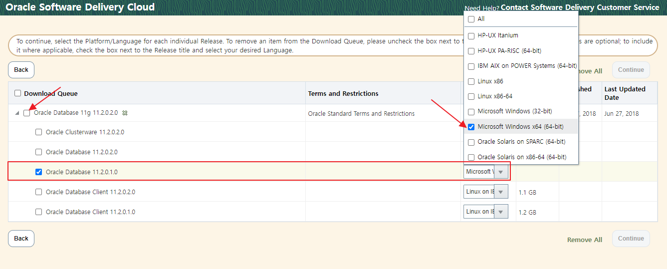Click the Terms and Restrictions column header
667x269 pixels.
pos(343,93)
